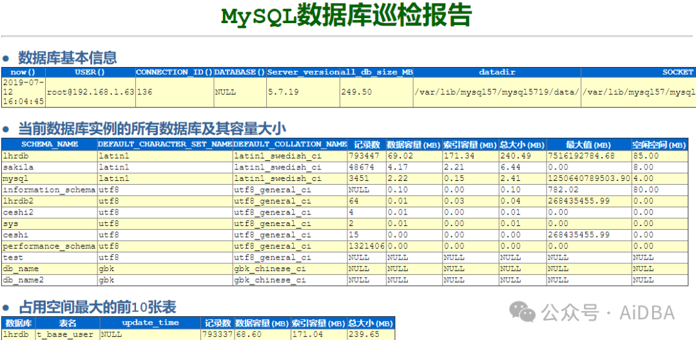The height and width of the screenshot is (340, 696).
Task: Click the 表名 column header
Action: point(68,323)
